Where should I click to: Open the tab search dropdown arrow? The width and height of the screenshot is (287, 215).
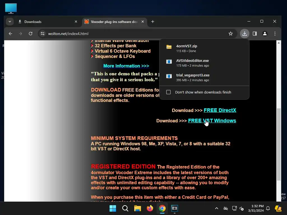coord(10,22)
